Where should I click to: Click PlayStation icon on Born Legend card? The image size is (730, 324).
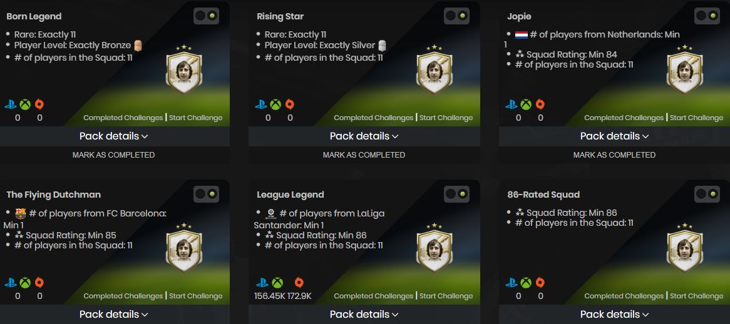(x=11, y=104)
